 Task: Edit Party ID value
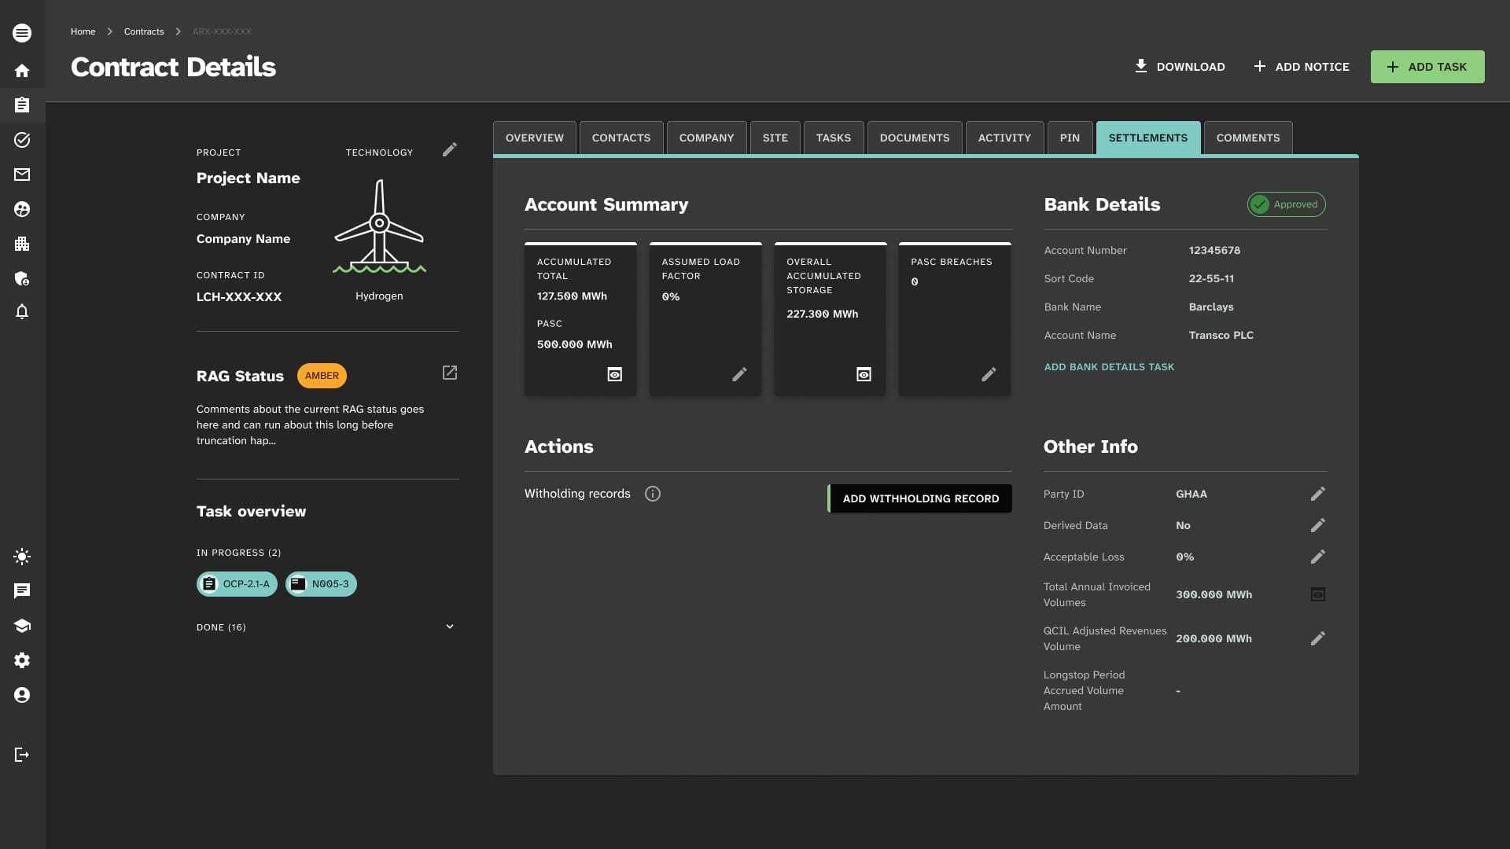coord(1318,494)
